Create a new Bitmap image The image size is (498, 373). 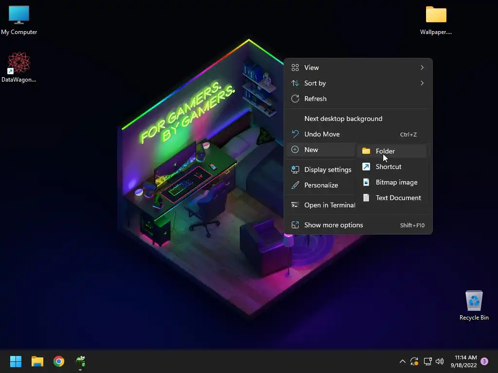pyautogui.click(x=392, y=182)
